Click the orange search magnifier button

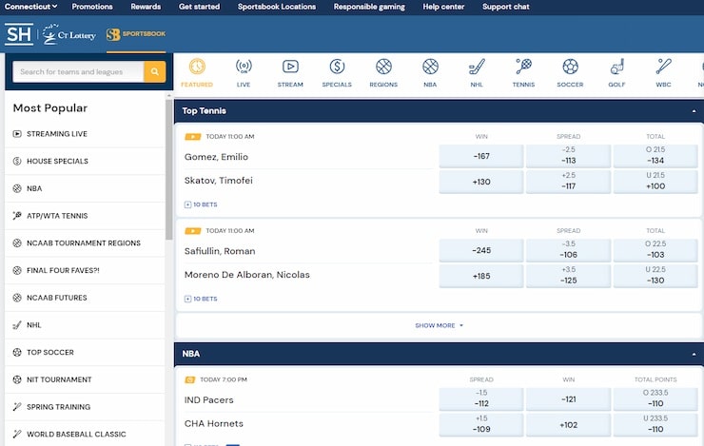point(154,71)
